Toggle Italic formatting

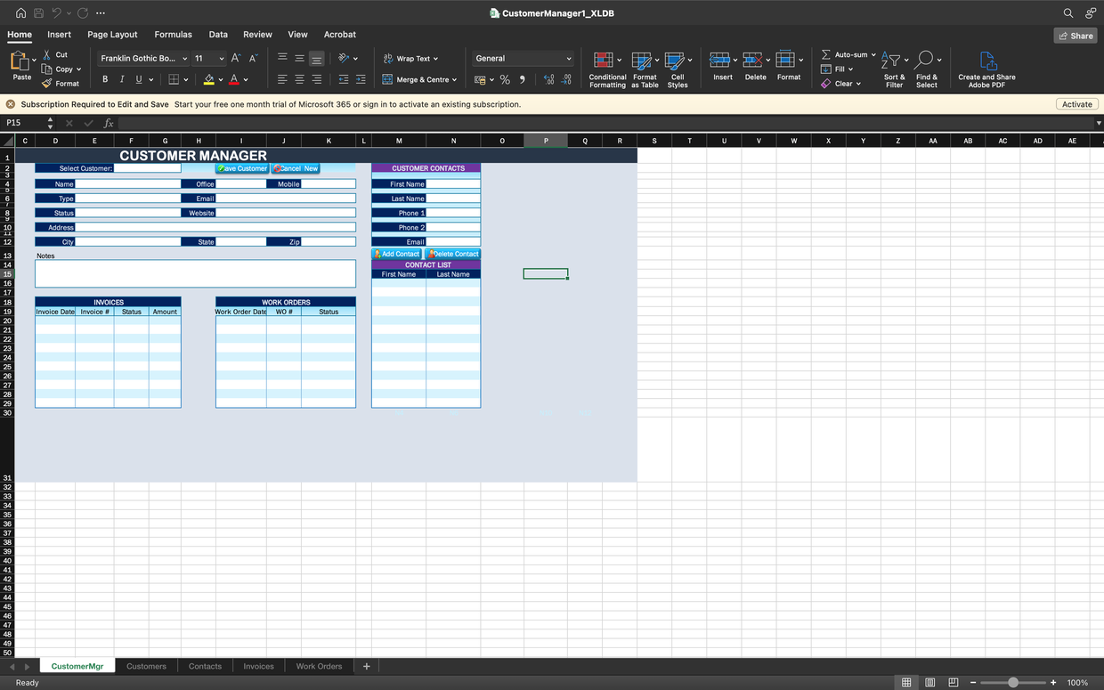click(x=122, y=79)
